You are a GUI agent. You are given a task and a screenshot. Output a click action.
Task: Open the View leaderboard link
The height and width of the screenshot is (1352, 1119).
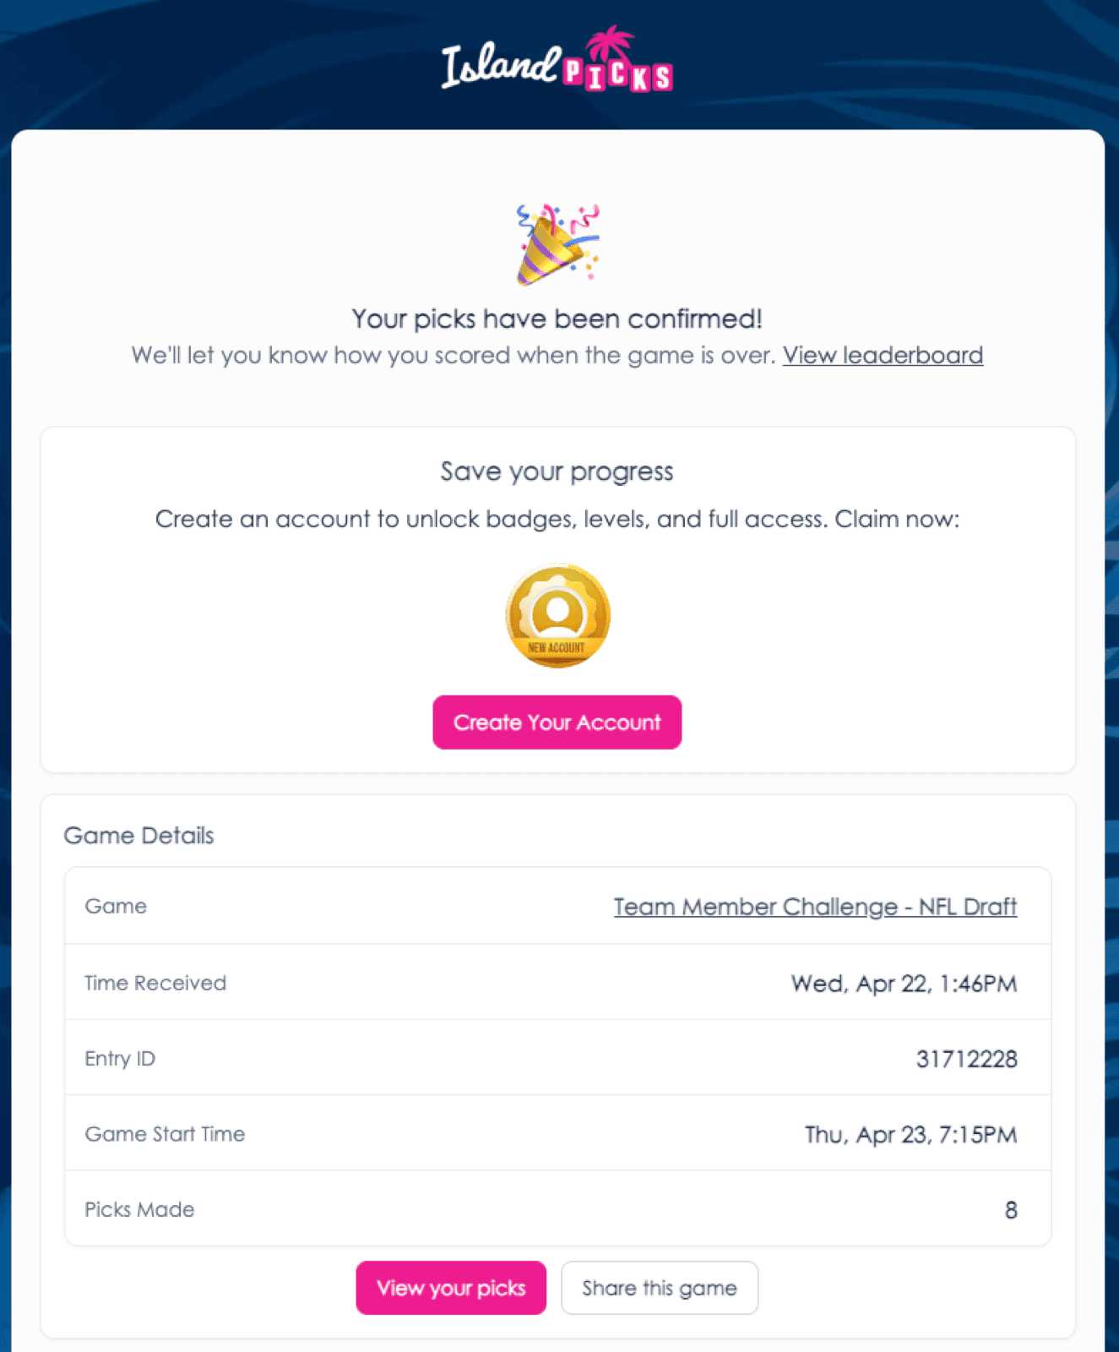pos(882,355)
